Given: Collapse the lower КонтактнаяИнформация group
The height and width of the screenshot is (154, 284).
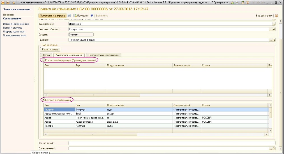Looking at the screenshot, I should click(x=43, y=100).
